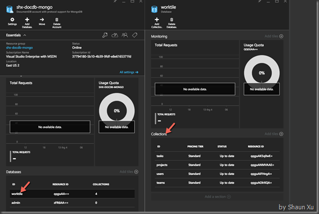The width and height of the screenshot is (319, 214).
Task: Open All settings link
Action: click(x=129, y=72)
